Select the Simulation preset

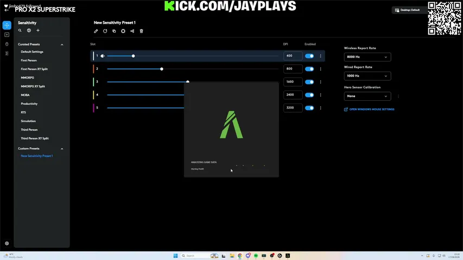(x=28, y=121)
